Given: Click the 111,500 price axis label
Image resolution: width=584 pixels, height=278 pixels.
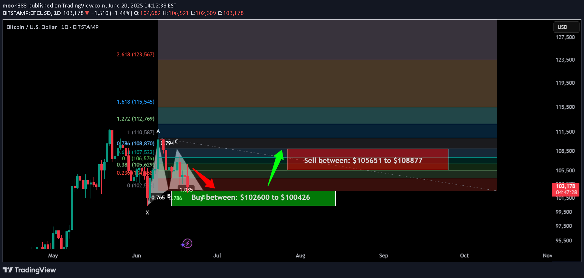Looking at the screenshot, I should (565, 132).
